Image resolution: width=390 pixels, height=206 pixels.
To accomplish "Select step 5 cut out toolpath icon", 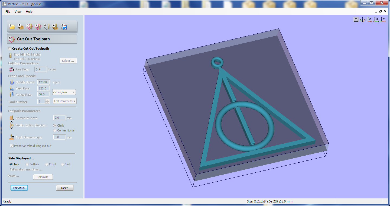I will point(47,27).
